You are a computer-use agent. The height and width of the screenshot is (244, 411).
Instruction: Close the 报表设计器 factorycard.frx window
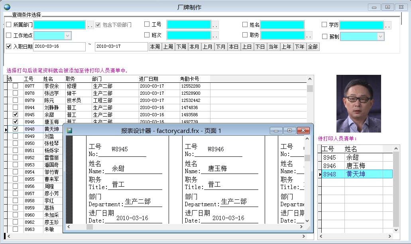[x=303, y=131]
